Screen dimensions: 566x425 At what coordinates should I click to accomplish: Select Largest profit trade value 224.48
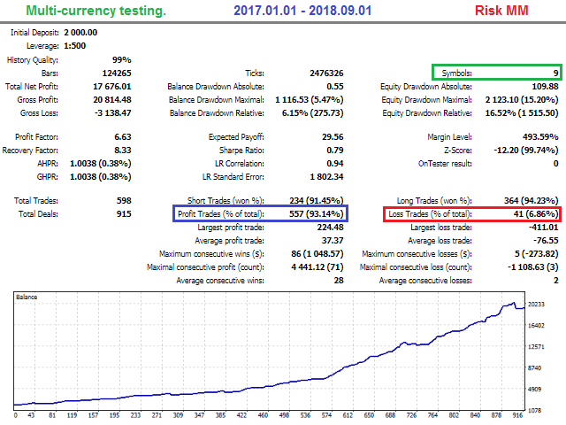pos(330,228)
